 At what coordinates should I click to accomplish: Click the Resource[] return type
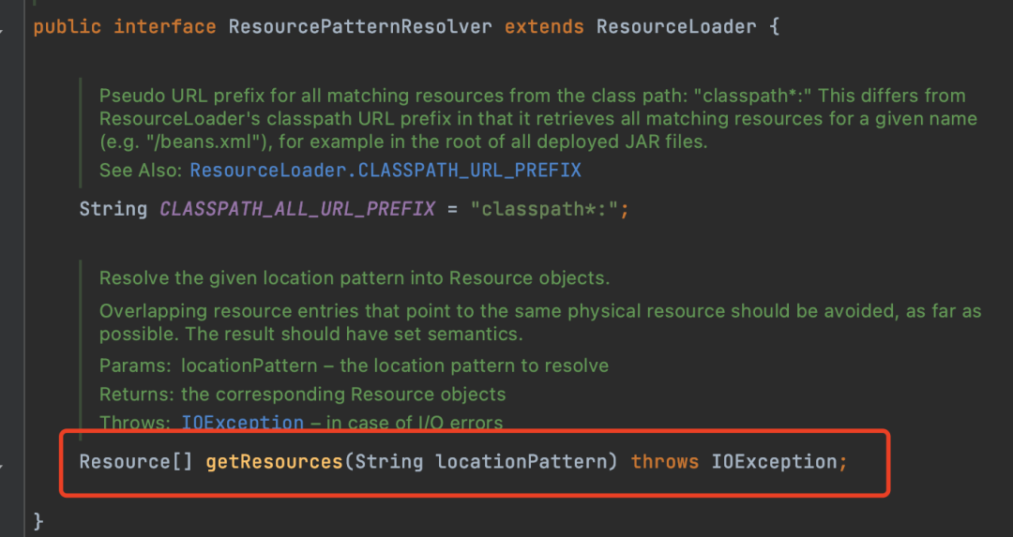136,462
